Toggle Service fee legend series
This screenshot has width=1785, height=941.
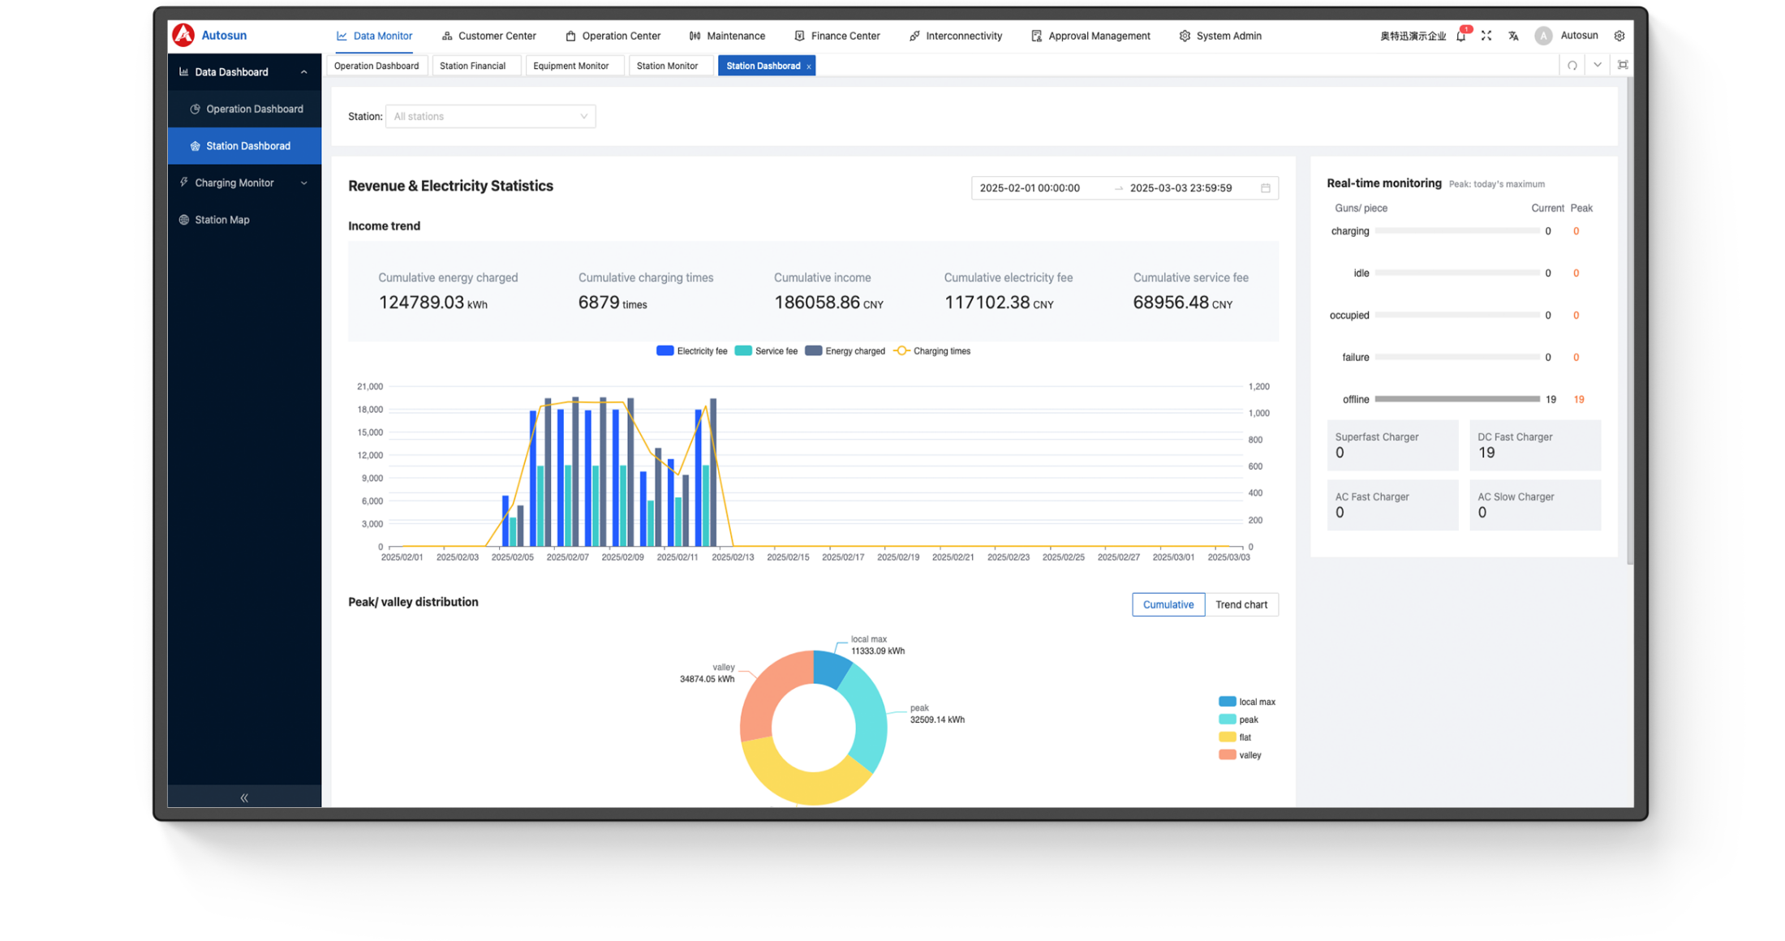[765, 351]
